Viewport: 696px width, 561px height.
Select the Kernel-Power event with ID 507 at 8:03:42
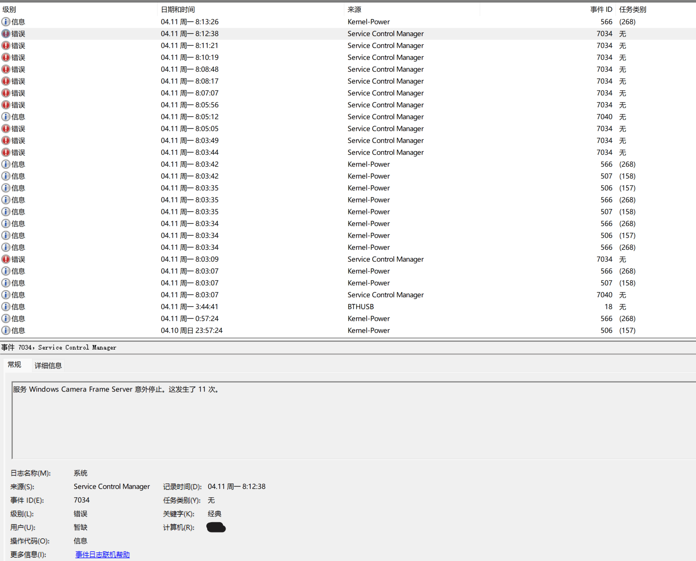(x=264, y=176)
